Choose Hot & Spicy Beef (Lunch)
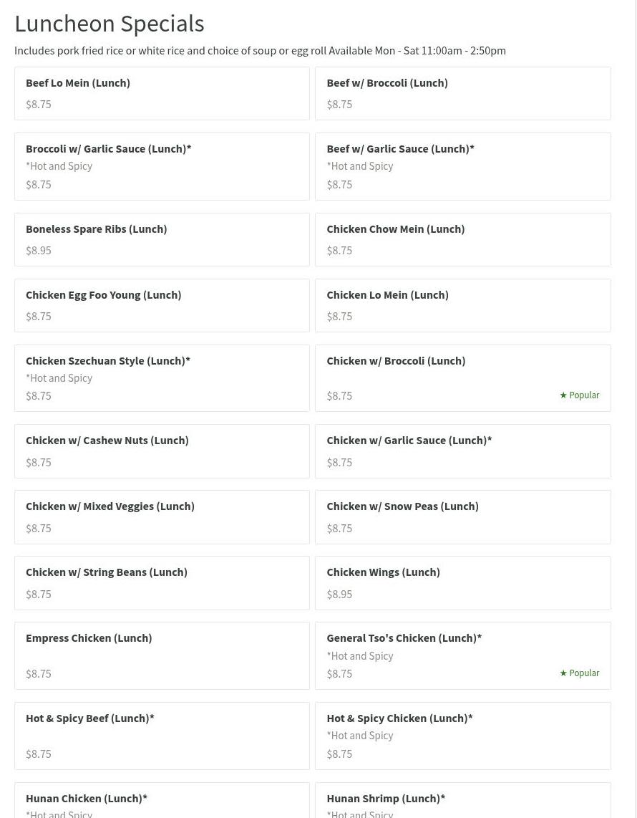This screenshot has width=637, height=818. tap(162, 736)
